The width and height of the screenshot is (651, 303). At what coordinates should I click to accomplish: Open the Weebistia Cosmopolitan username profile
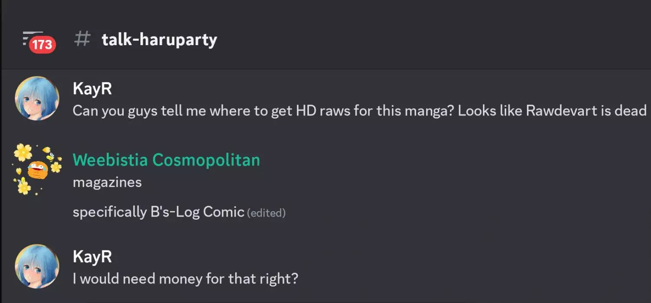tap(166, 160)
